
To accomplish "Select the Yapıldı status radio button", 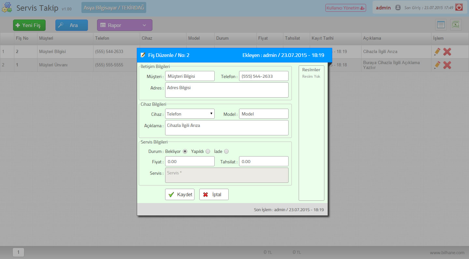I will [208, 151].
